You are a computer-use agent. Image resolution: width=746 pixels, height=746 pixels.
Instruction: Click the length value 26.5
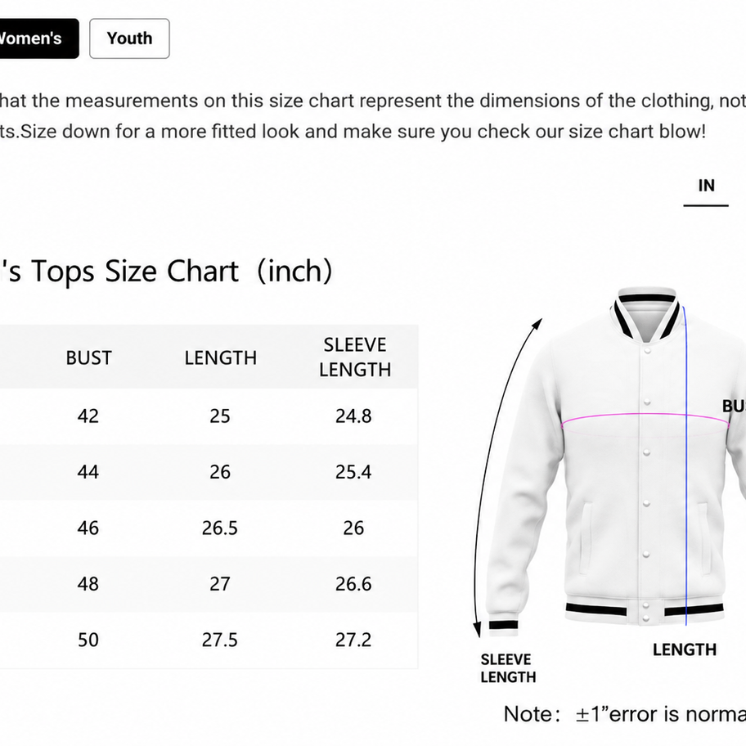220,528
